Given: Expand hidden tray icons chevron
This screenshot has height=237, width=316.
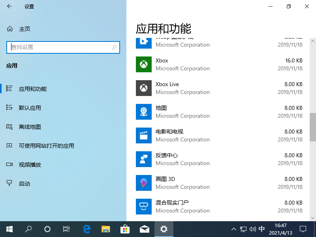Looking at the screenshot, I should click(x=234, y=229).
